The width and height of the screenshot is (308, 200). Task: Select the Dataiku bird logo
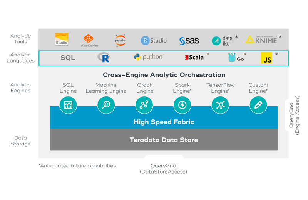tap(216, 41)
